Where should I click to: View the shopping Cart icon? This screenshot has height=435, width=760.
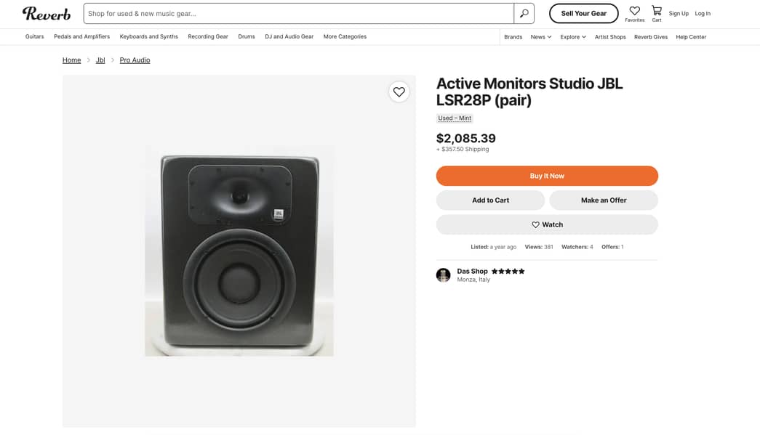pyautogui.click(x=656, y=10)
